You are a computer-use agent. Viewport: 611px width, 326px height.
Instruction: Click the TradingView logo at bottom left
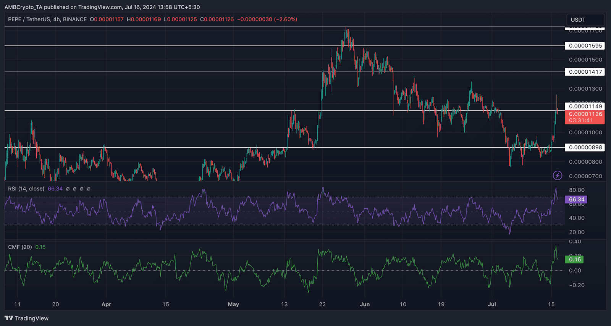point(26,318)
